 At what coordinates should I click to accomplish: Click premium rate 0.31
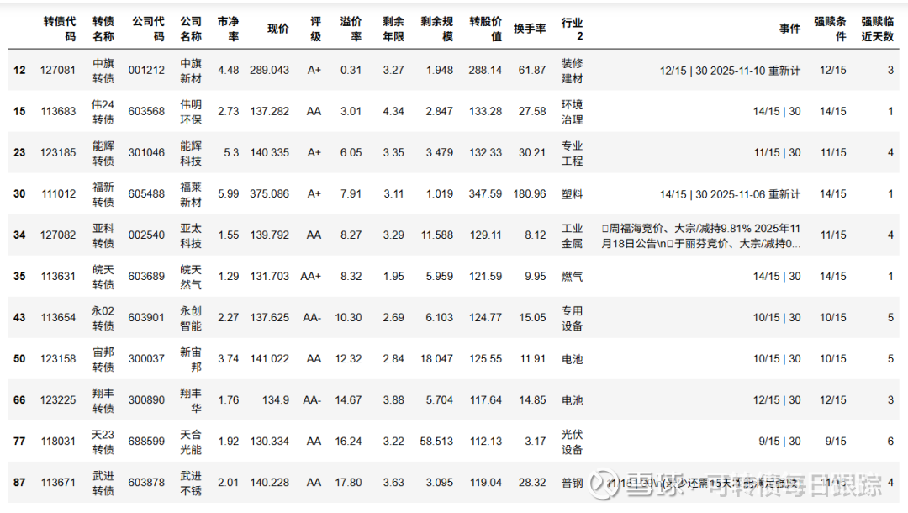click(351, 70)
